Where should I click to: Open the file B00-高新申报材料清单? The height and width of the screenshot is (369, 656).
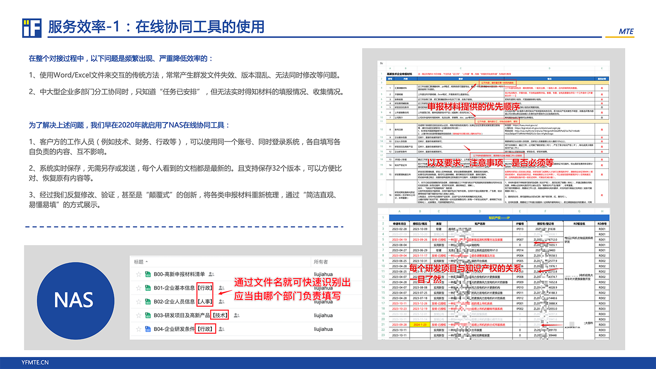click(179, 274)
